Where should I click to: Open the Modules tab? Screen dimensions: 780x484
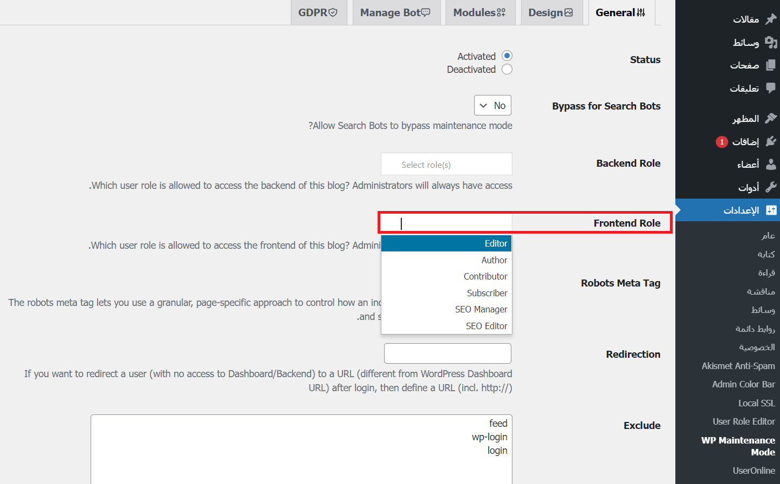pyautogui.click(x=480, y=12)
